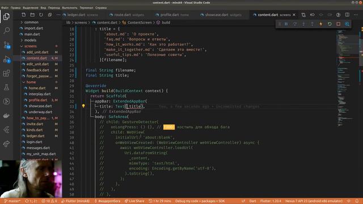Open add_unit.dart in explorer
The image size is (363, 204).
pyautogui.click(x=37, y=52)
